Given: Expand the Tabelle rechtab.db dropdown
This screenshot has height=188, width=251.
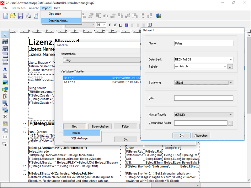Looking at the screenshot, I should click(x=225, y=66).
